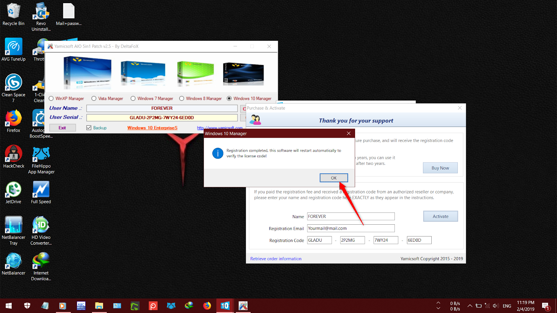Click the blue Windows 10 Manager box image
557x313 pixels.
pos(87,73)
